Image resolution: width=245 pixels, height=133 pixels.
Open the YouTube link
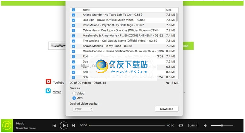point(59,83)
